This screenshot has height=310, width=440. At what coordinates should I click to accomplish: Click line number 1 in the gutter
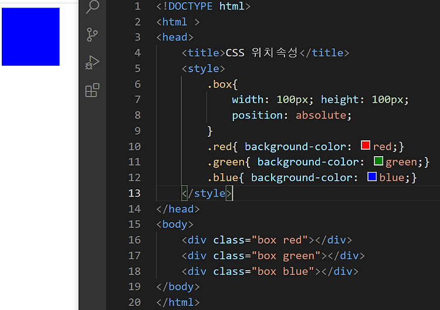tap(137, 6)
